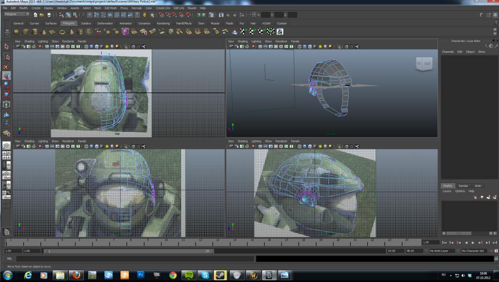Screen dimensions: 499x282
Task: Open a scene with the folder icon
Action: click(x=42, y=15)
